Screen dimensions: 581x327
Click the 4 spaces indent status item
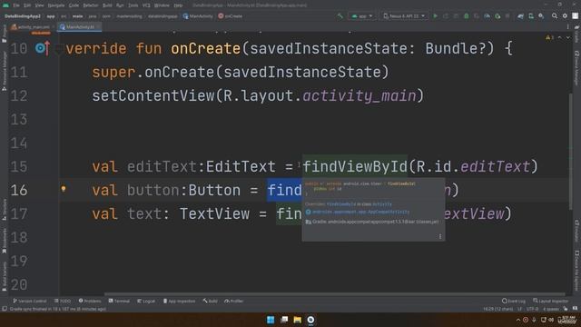pyautogui.click(x=551, y=309)
